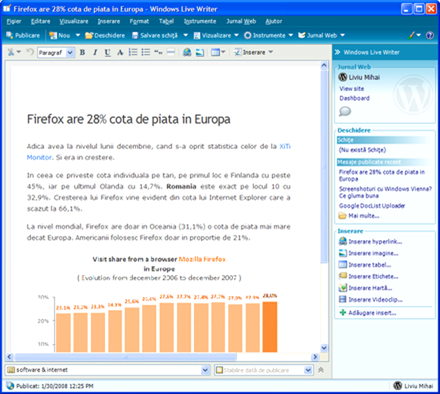Collapse the Windows Live Writer sidebar chevron

coord(337,52)
